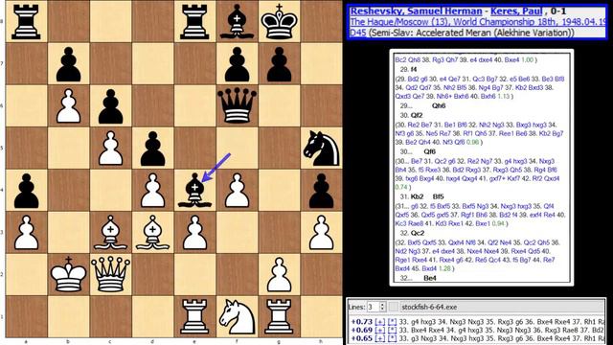This screenshot has height=345, width=613.
Task: Click the 1.13 evaluation in the 29. Bd2 variation
Action: 504,96
